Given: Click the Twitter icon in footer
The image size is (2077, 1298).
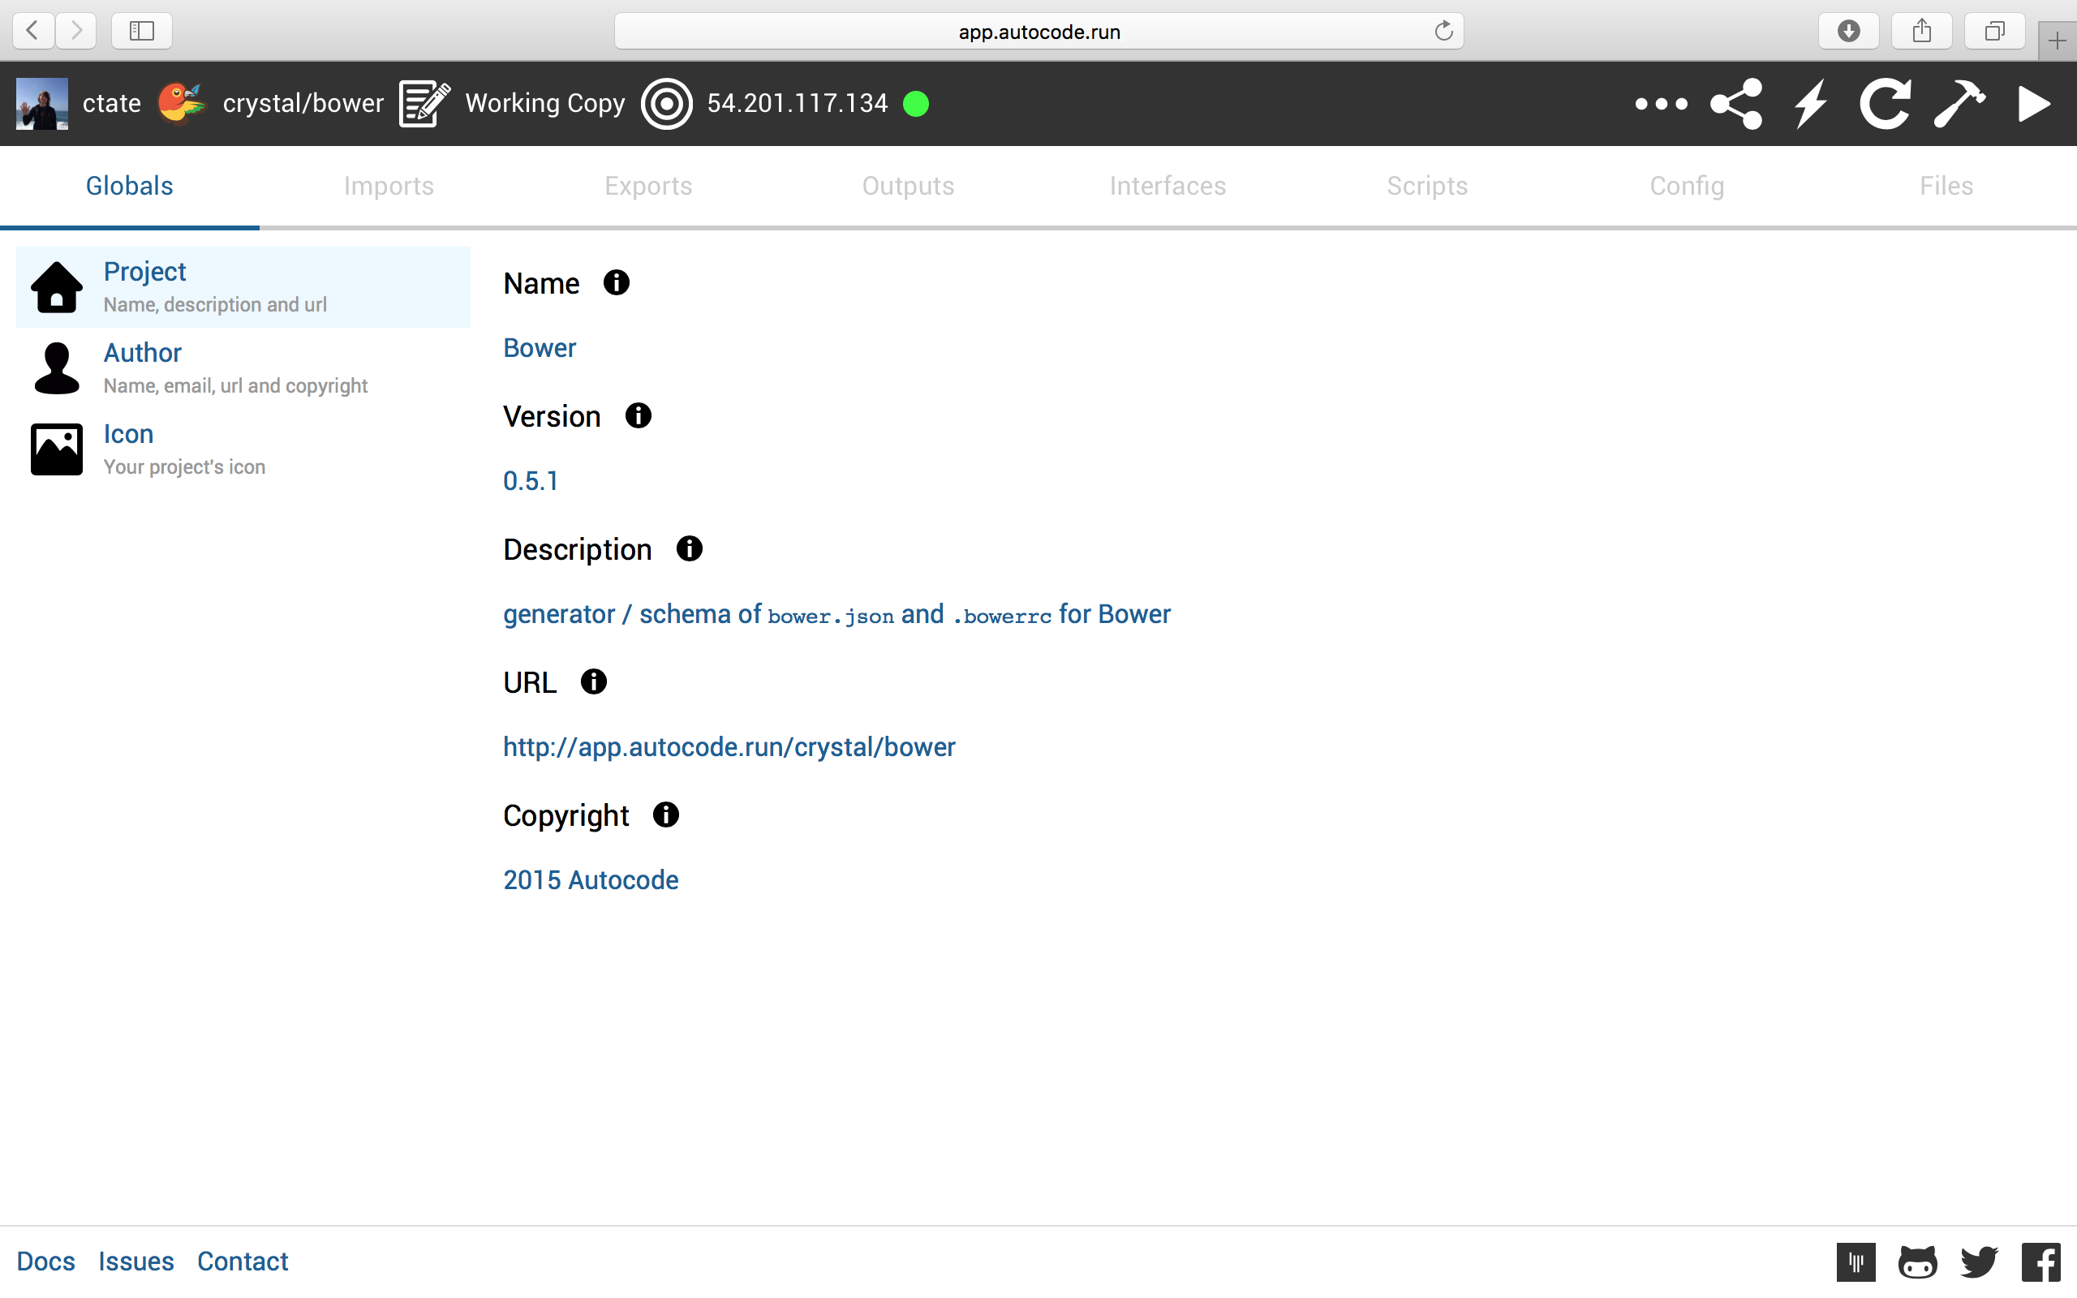Looking at the screenshot, I should coord(1979,1262).
